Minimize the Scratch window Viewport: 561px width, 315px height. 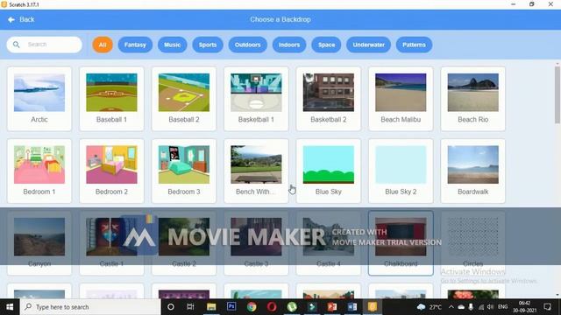point(514,4)
